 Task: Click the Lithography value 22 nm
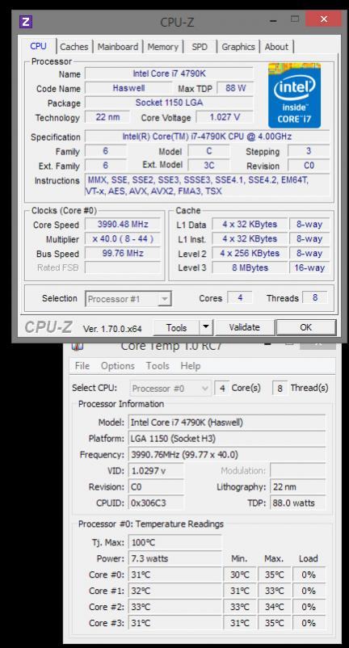[297, 487]
